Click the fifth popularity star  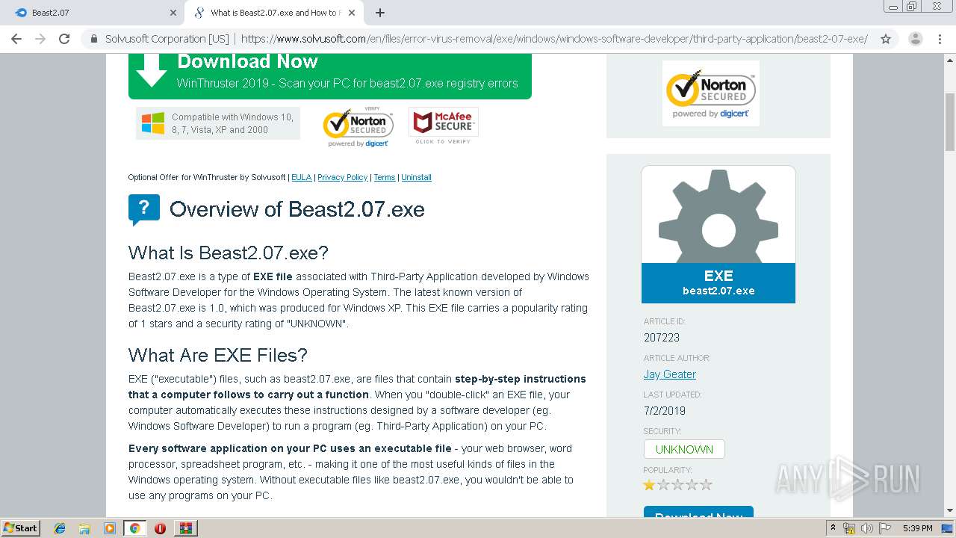706,485
